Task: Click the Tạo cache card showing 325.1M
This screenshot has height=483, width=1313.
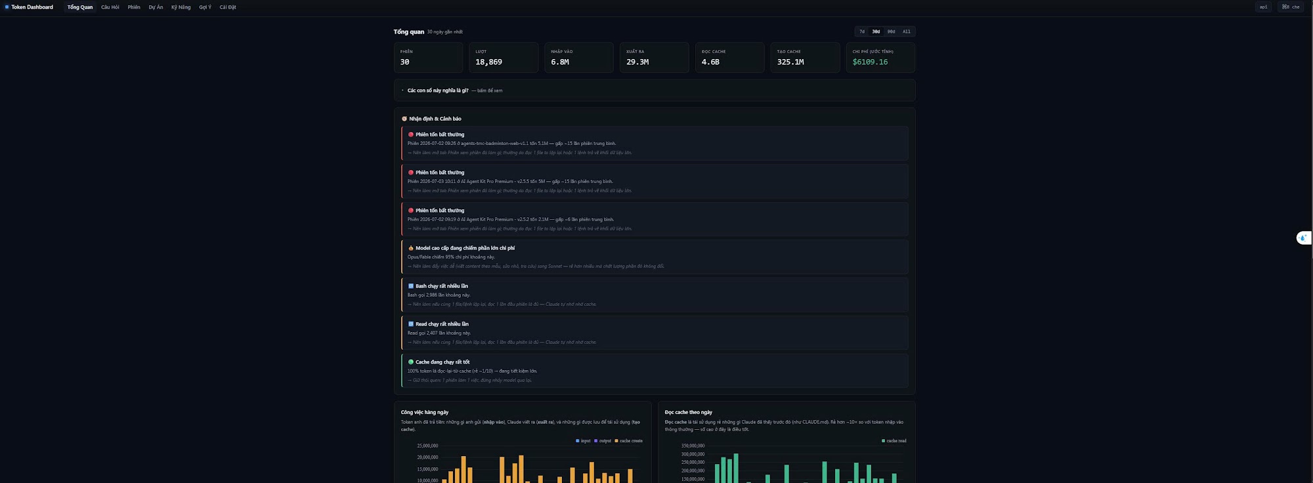Action: (805, 57)
